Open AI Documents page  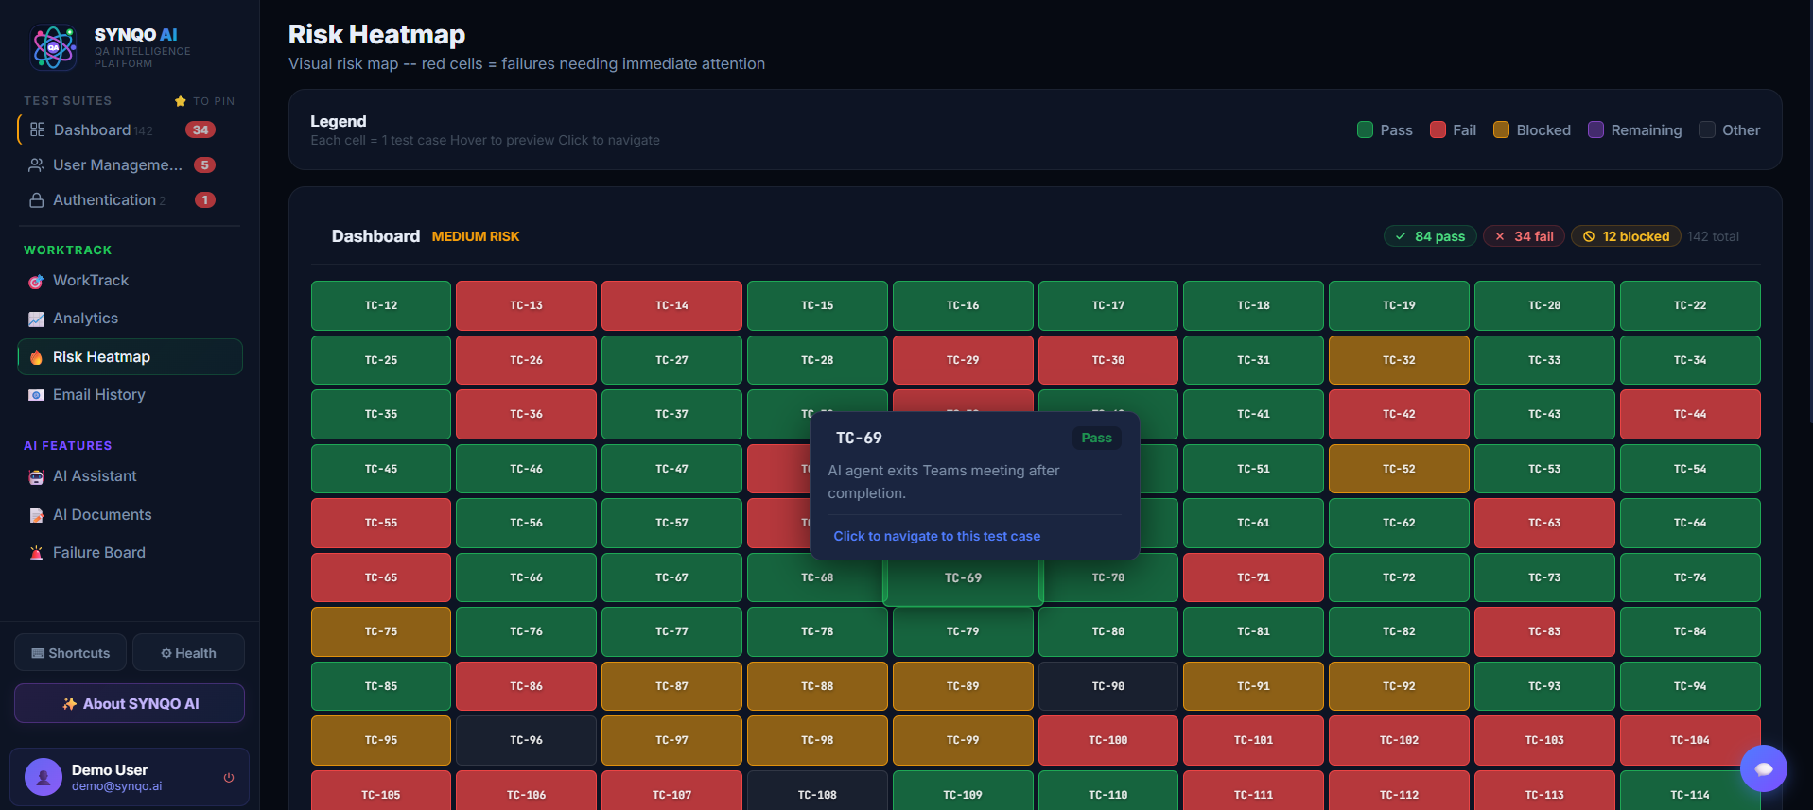(x=130, y=515)
